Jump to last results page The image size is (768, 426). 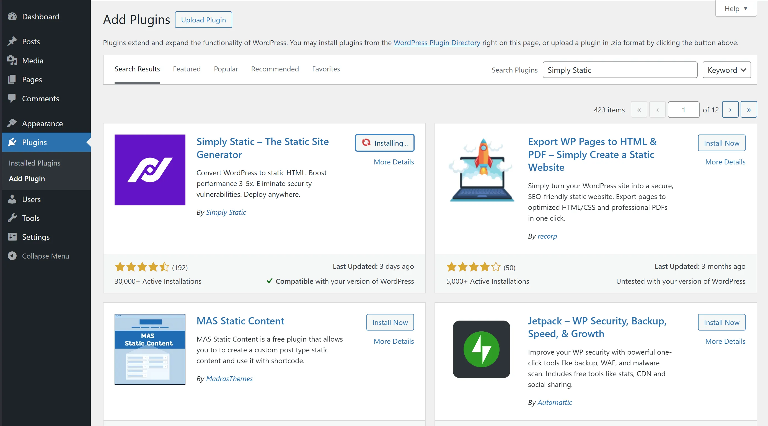coord(748,110)
